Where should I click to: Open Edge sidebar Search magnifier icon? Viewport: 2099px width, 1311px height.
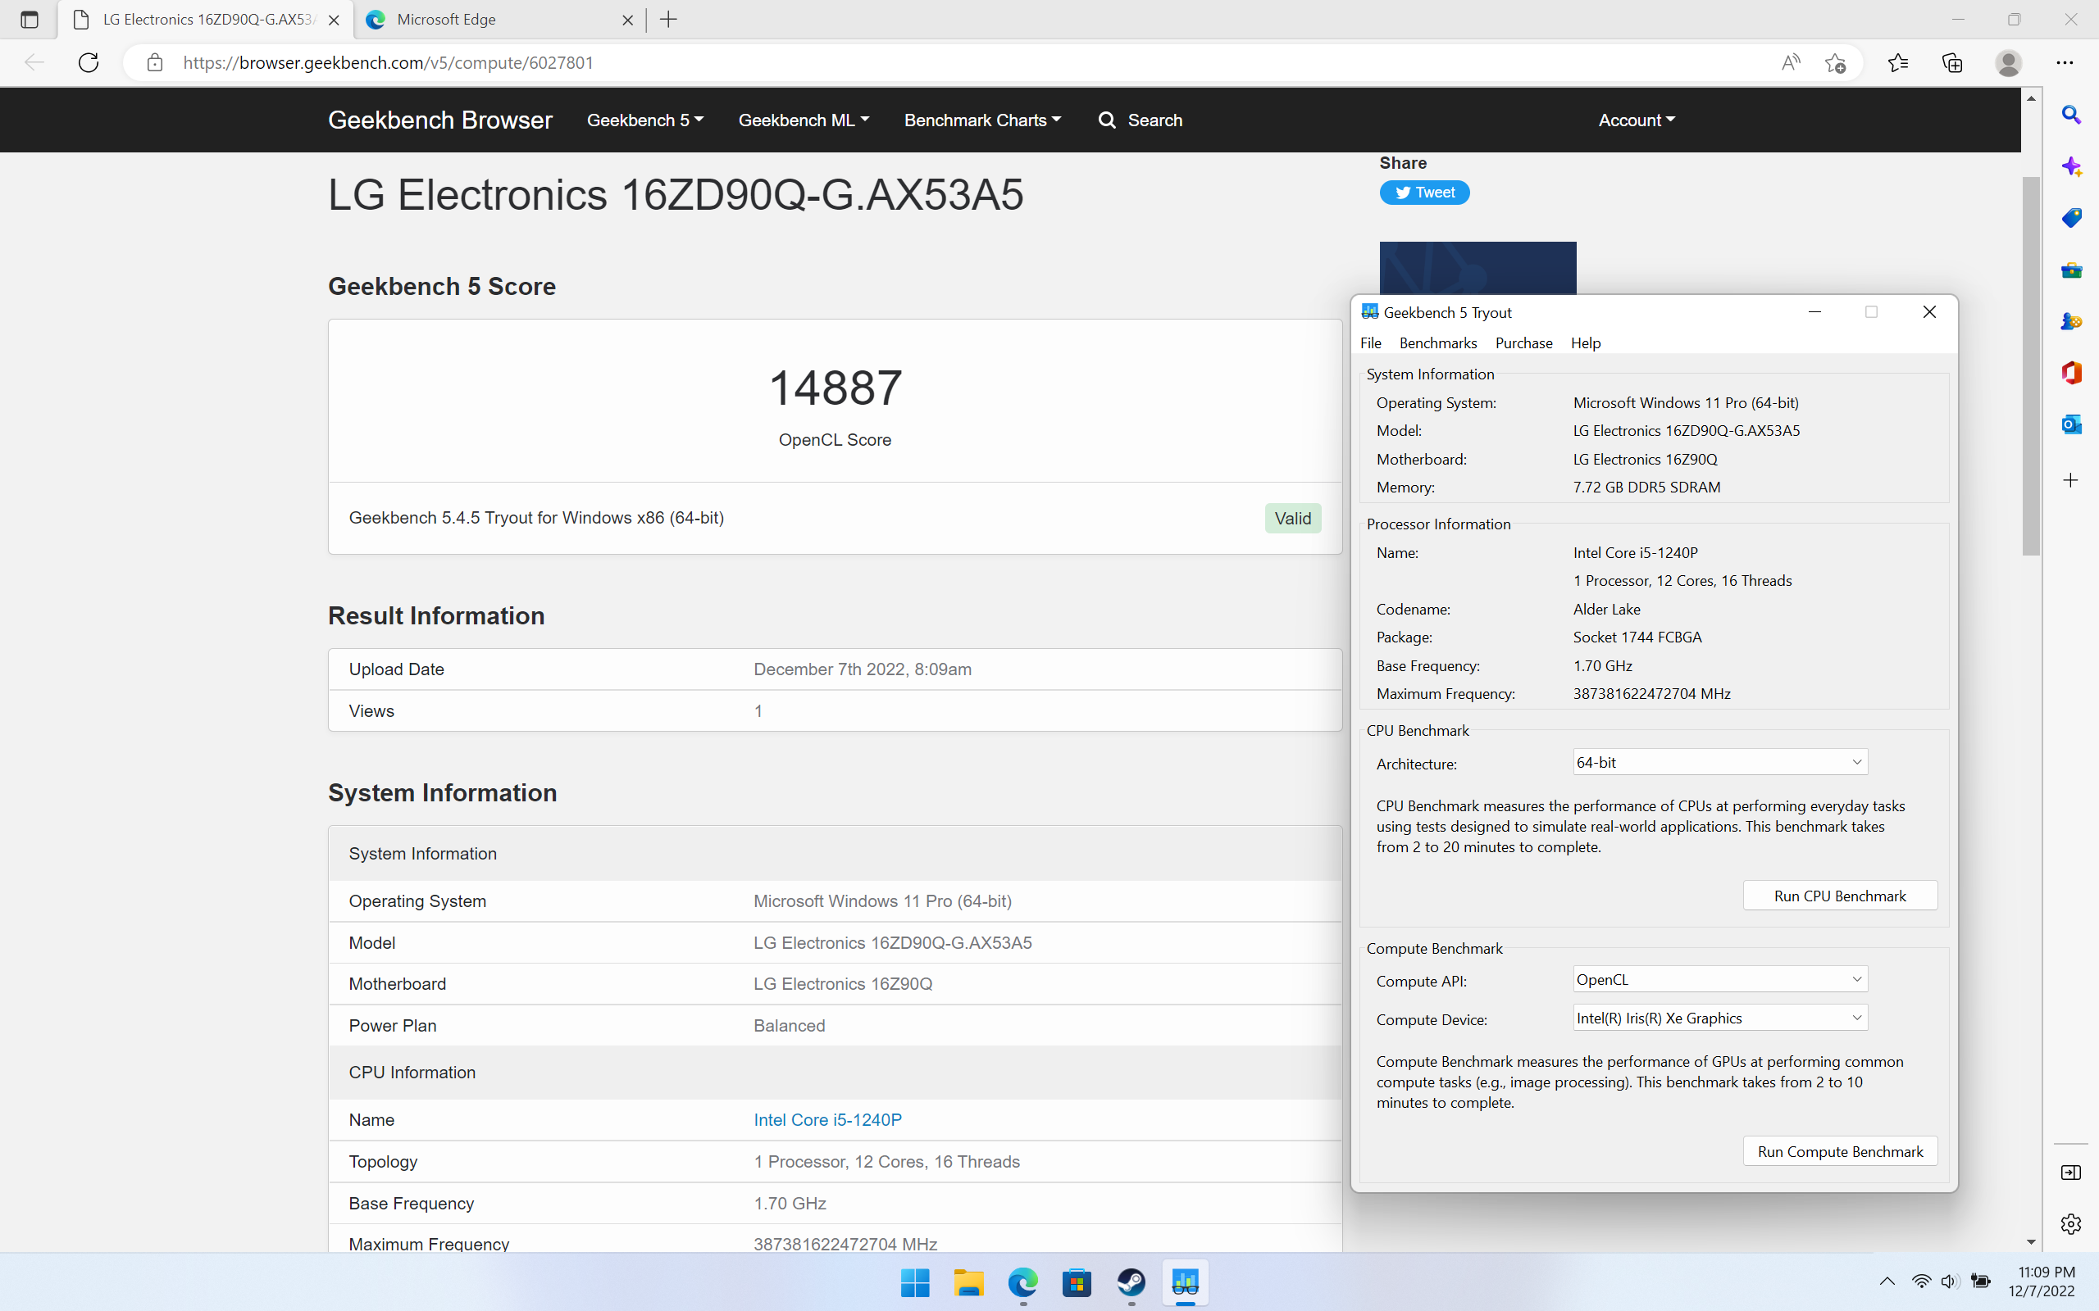tap(2071, 116)
